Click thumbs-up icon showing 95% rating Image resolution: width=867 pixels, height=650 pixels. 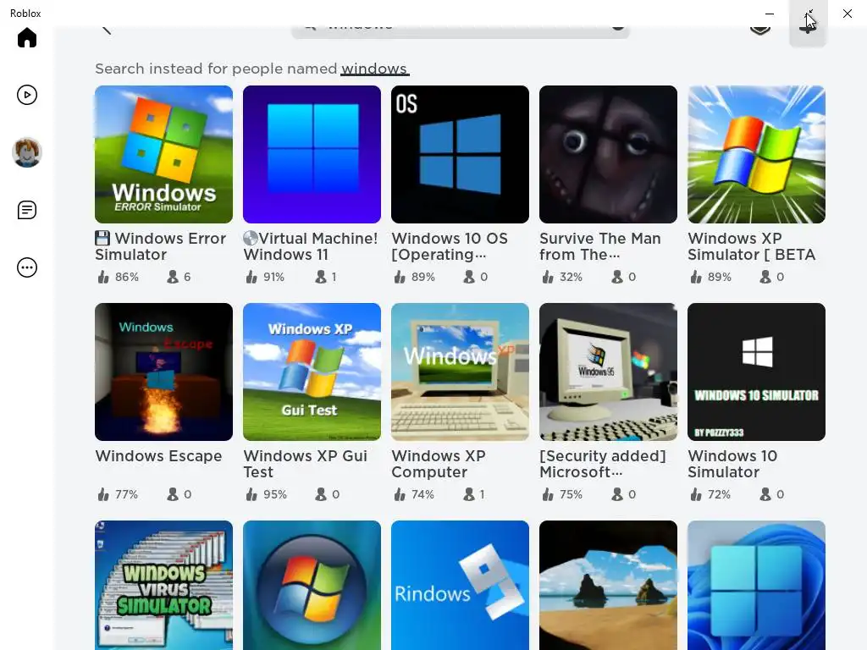click(251, 494)
